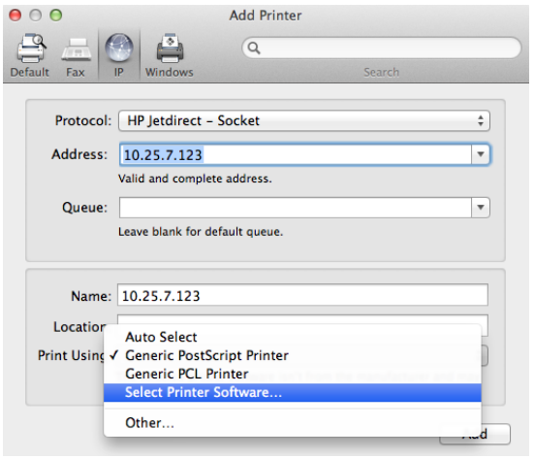Image resolution: width=534 pixels, height=459 pixels.
Task: Click inside the Search field
Action: click(x=382, y=49)
